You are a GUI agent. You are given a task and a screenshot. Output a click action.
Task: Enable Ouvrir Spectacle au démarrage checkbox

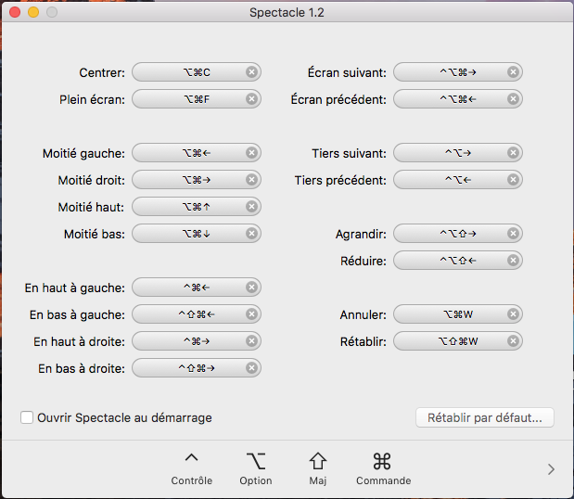coord(27,417)
